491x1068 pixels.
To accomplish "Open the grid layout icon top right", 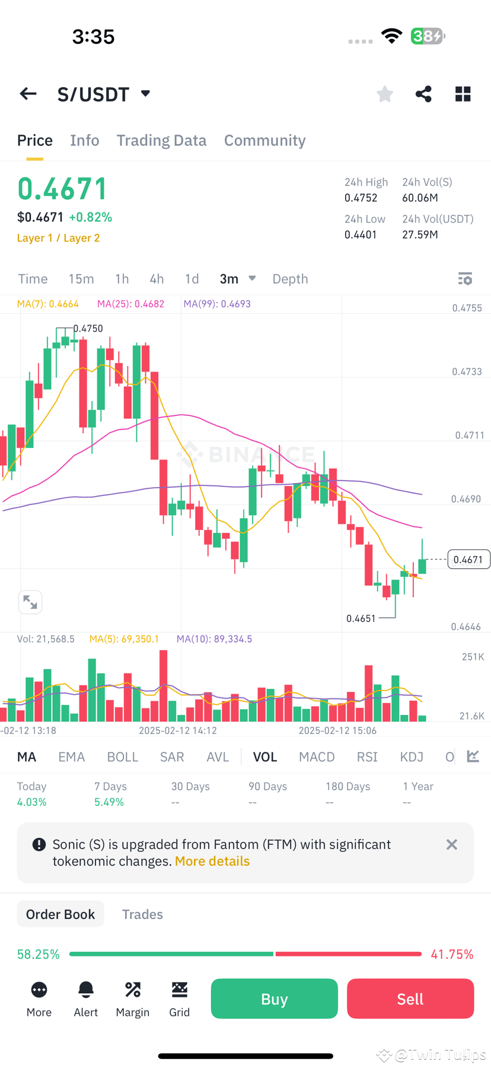I will coord(463,94).
